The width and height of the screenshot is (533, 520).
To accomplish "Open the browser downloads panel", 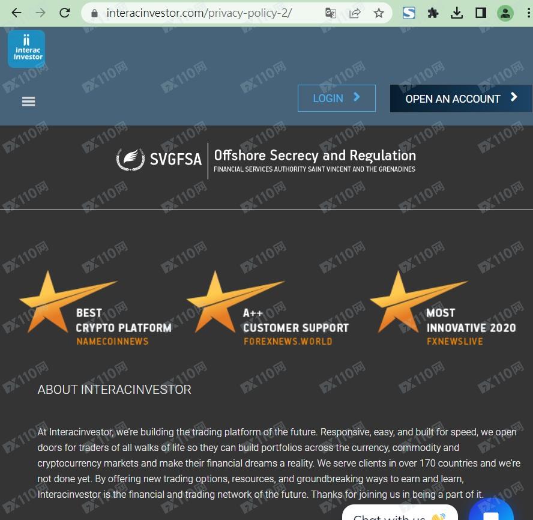I will 457,13.
